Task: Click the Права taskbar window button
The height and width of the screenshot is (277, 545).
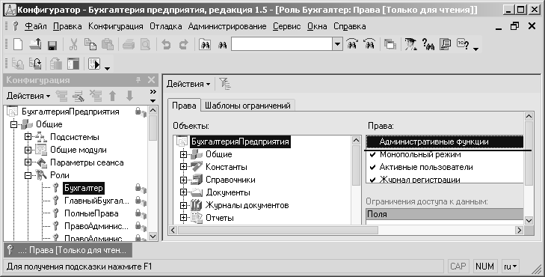Action: tap(68, 250)
